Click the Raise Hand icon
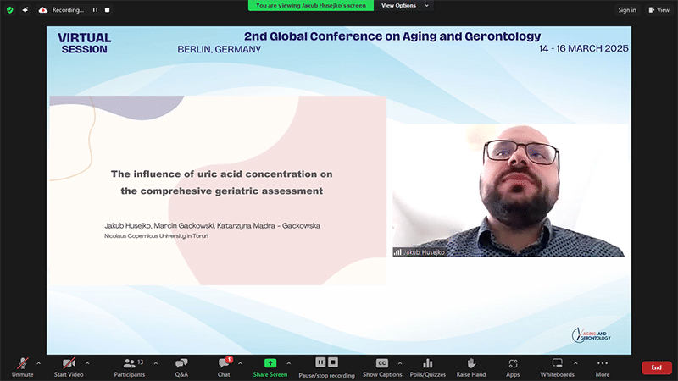The width and height of the screenshot is (678, 381). tap(471, 364)
